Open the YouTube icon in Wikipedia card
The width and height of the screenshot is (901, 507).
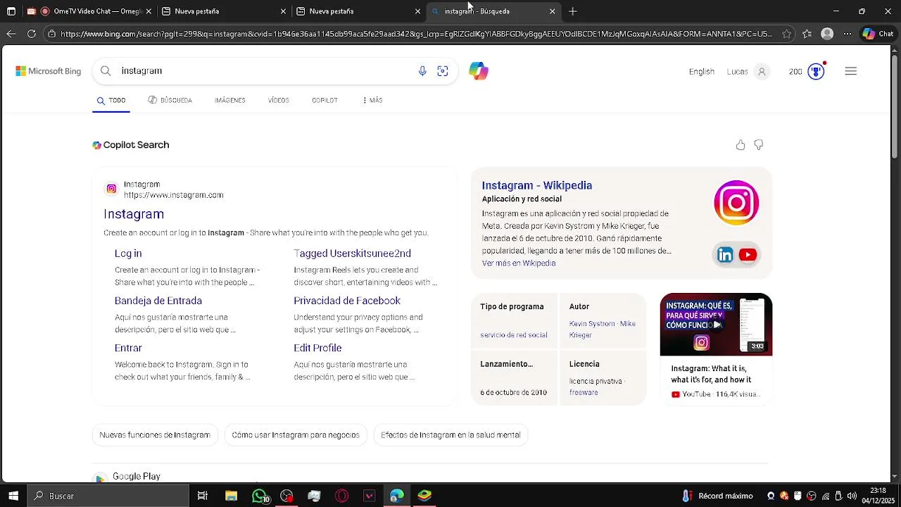[x=748, y=255]
